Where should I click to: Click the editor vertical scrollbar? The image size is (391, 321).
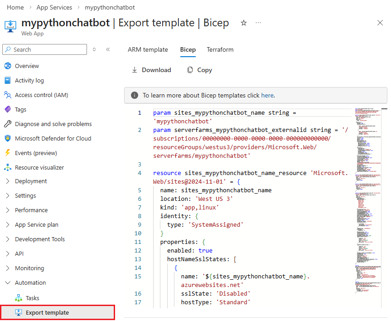(x=384, y=208)
